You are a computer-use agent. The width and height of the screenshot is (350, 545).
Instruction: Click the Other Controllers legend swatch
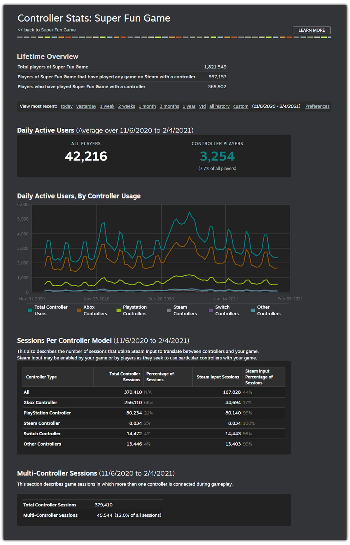(253, 310)
